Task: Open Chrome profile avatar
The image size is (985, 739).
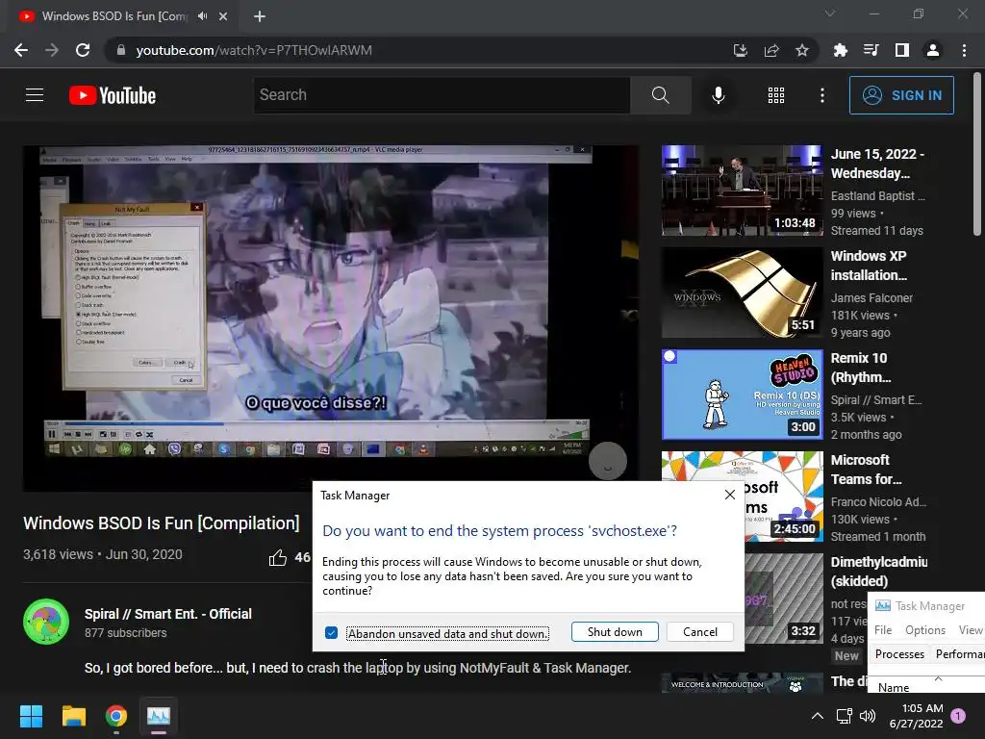Action: (x=932, y=50)
